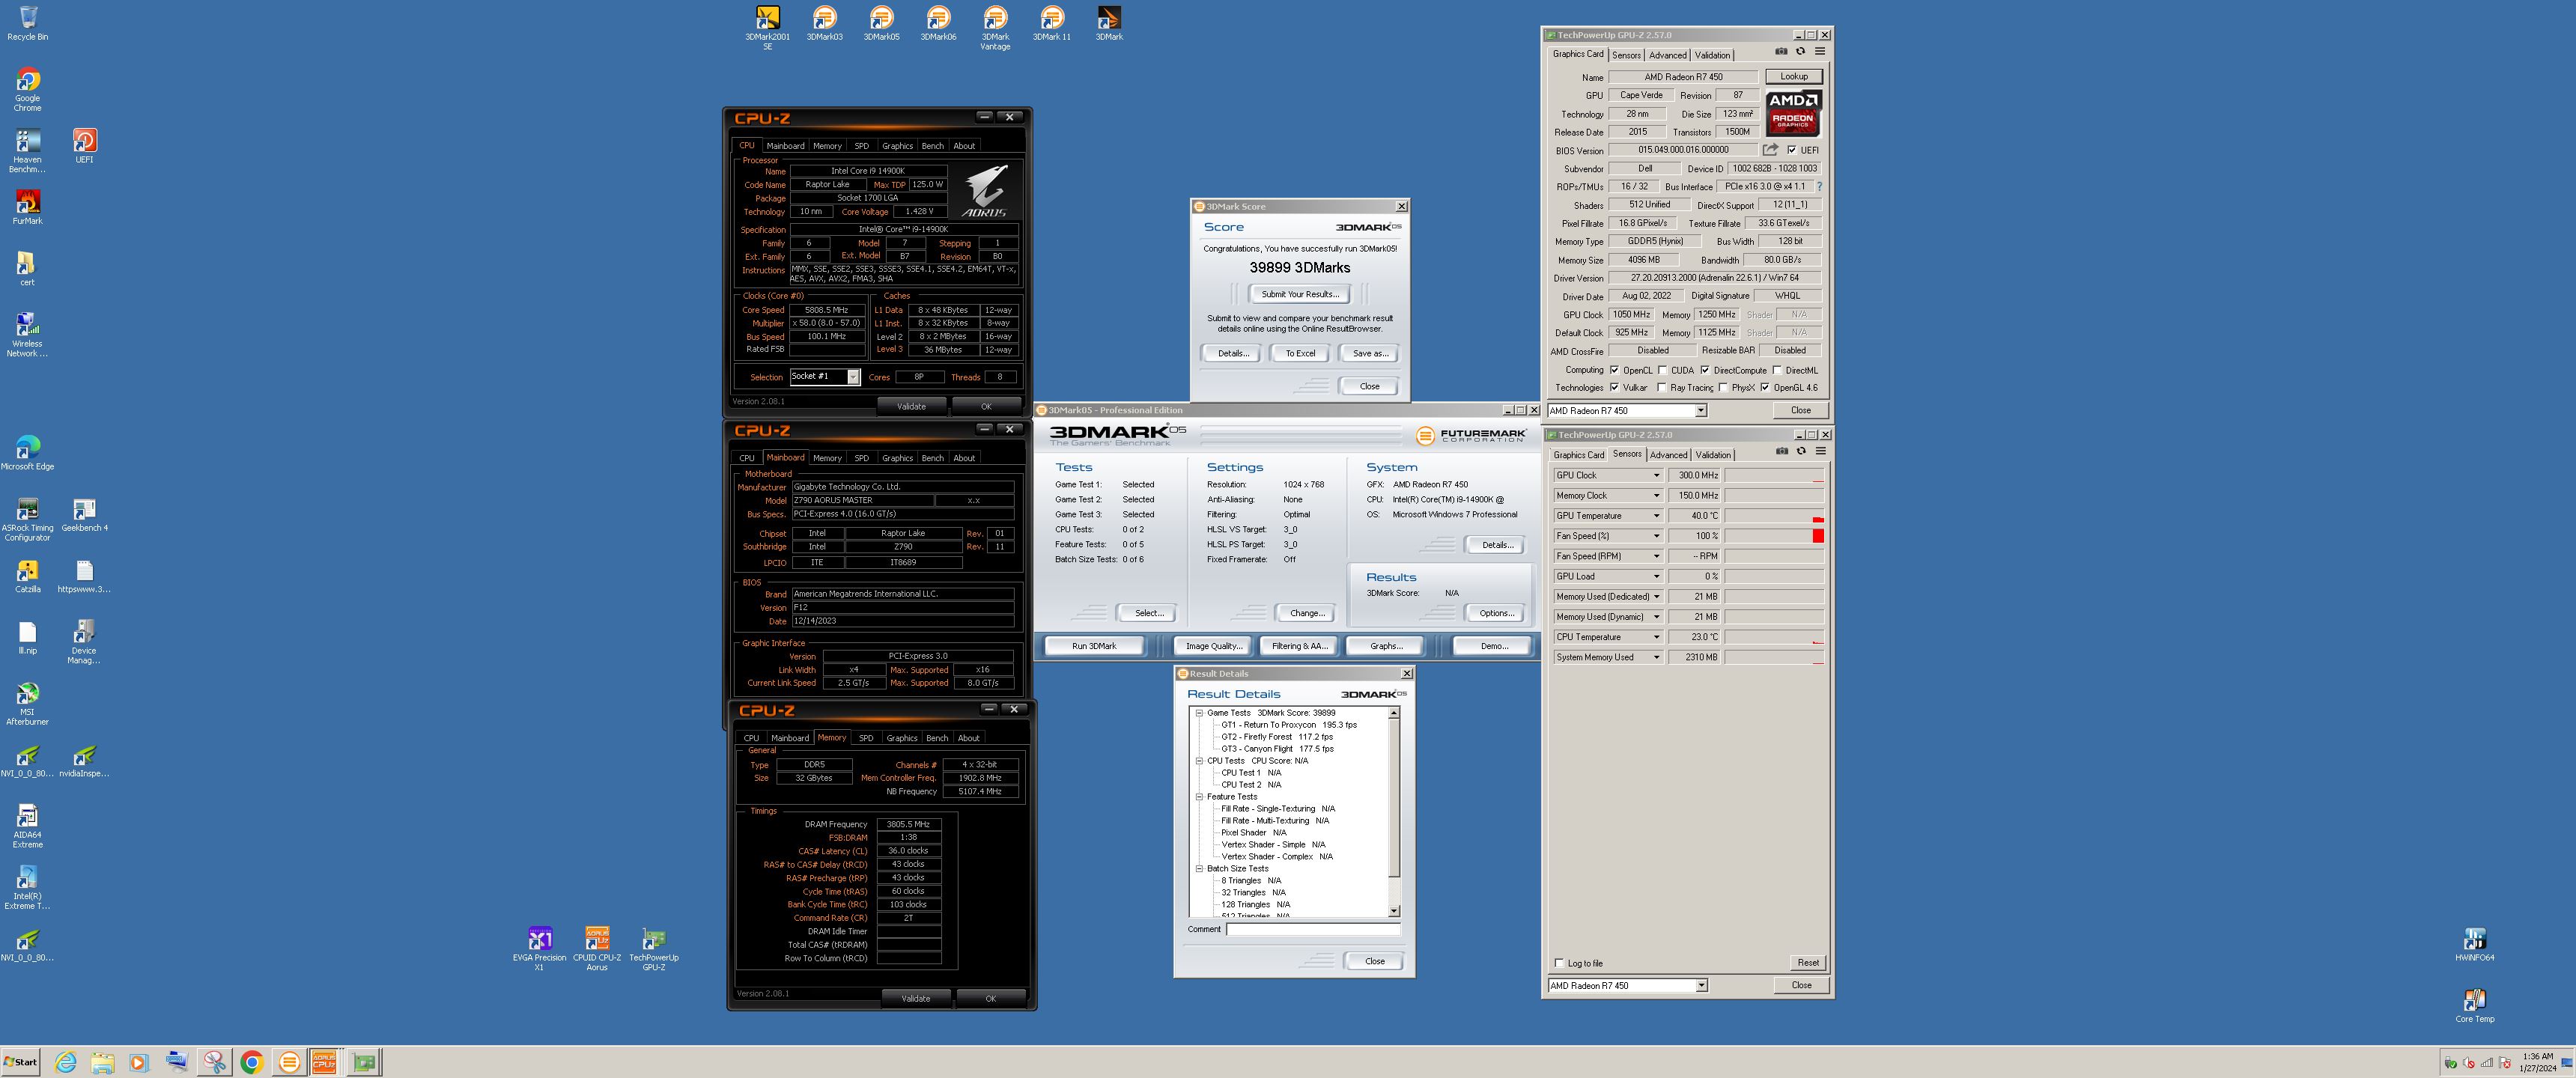Click the BIOS export share icon in GPU-Z
This screenshot has height=1078, width=2576.
click(1770, 150)
